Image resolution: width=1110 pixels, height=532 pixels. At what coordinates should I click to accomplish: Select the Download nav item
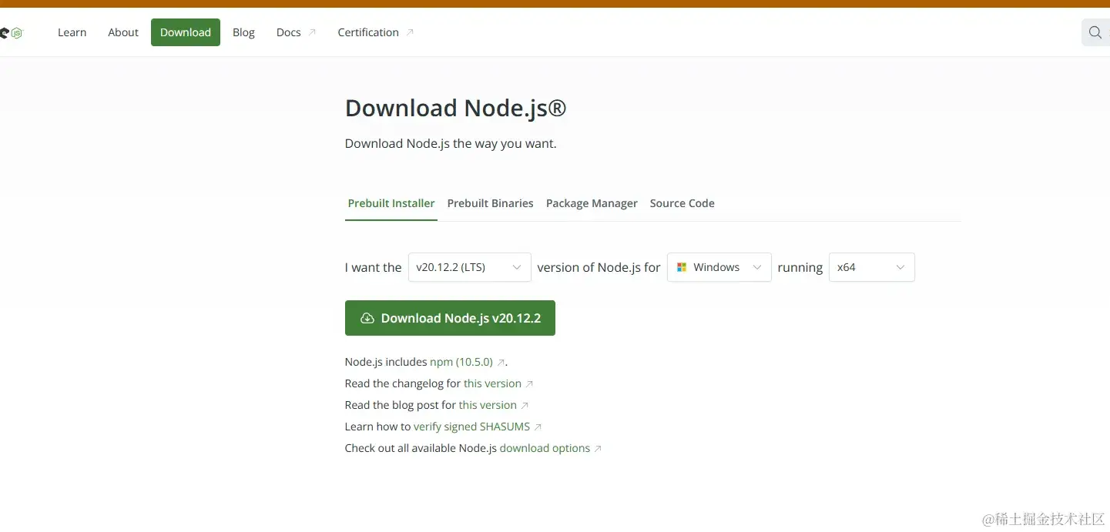pos(186,32)
